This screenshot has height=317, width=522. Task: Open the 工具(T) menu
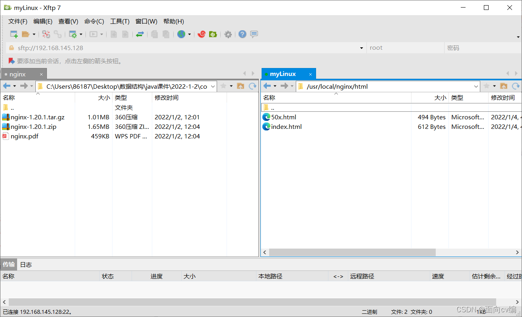tap(120, 21)
